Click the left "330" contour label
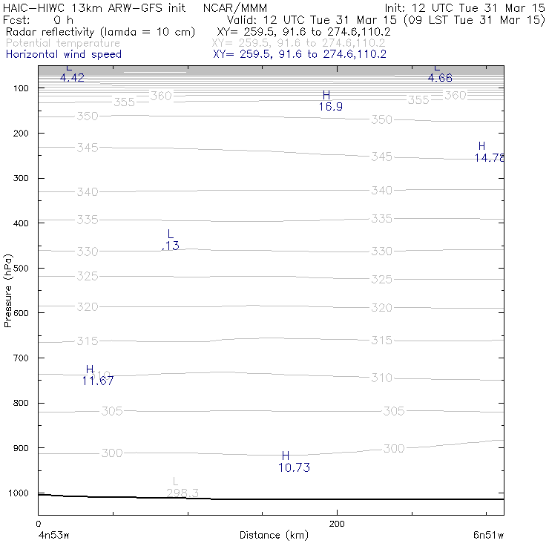Viewport: 549px width, 549px height. click(88, 252)
